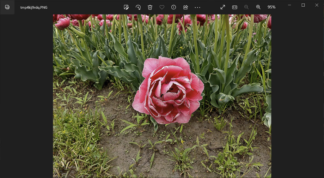
Task: Toggle the heart favorite icon
Action: (162, 7)
